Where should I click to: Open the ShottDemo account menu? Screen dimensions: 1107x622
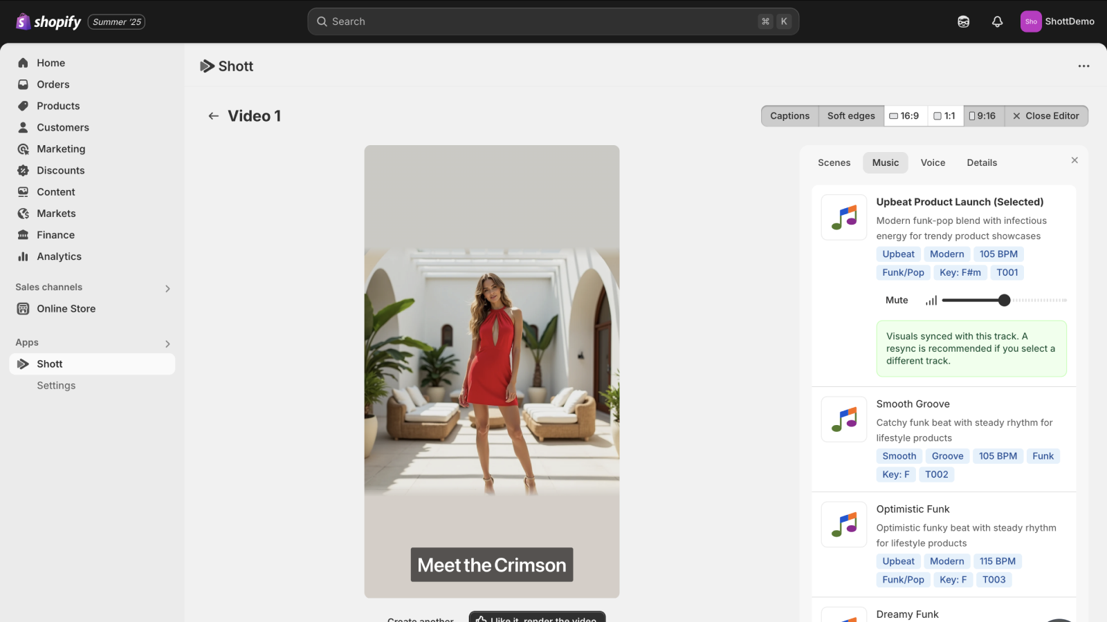[1057, 21]
